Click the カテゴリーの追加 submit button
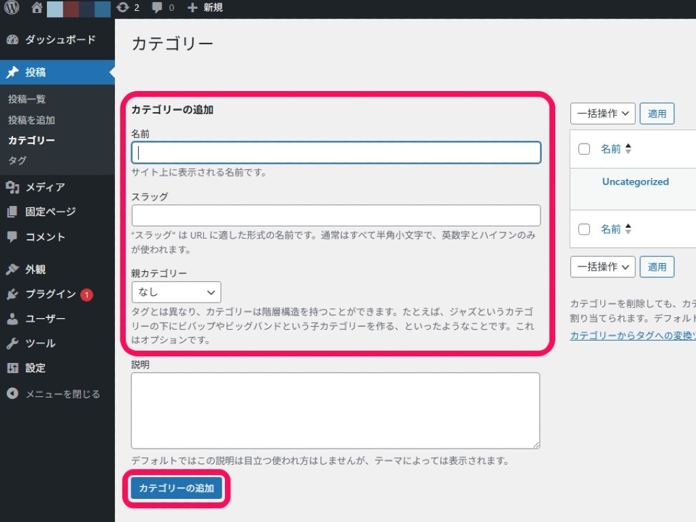 click(x=176, y=488)
